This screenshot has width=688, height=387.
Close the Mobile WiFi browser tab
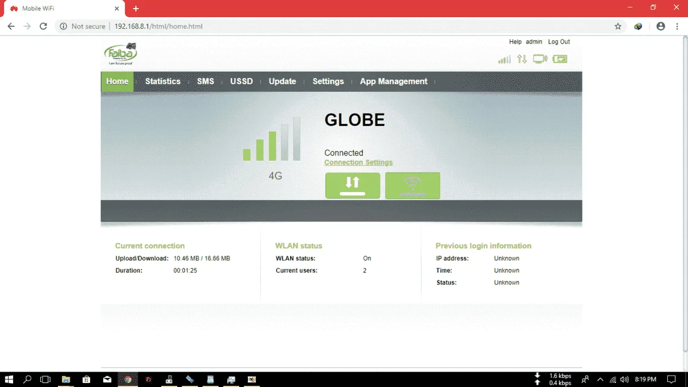tap(116, 9)
